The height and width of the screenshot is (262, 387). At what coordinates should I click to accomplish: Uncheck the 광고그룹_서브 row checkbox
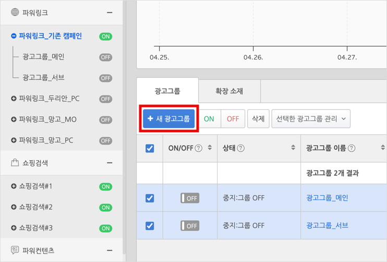click(150, 225)
